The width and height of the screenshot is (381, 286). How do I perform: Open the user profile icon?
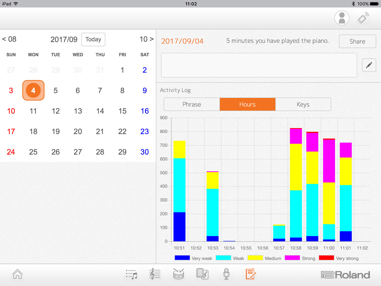[342, 18]
